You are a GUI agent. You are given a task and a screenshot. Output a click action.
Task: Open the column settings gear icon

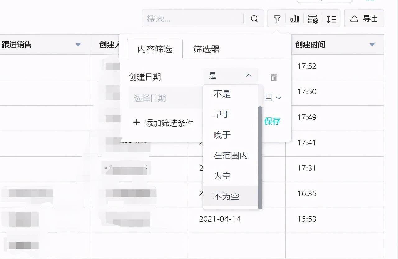point(313,19)
